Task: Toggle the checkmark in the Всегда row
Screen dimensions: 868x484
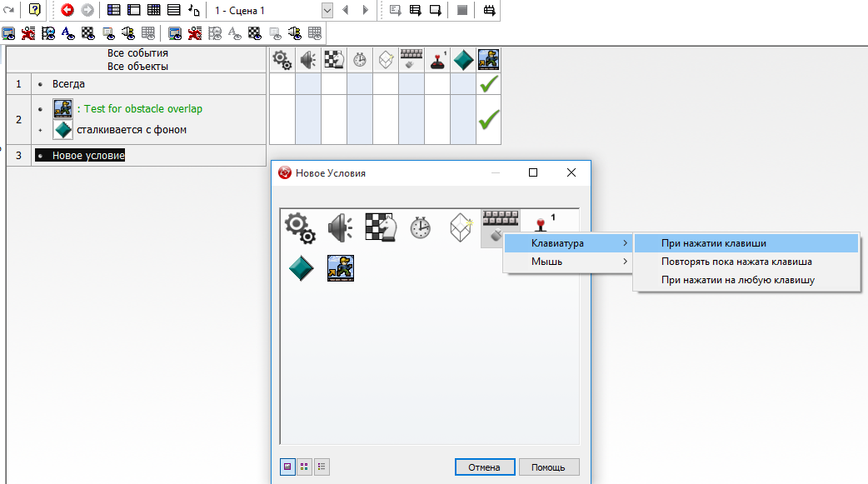Action: point(489,84)
